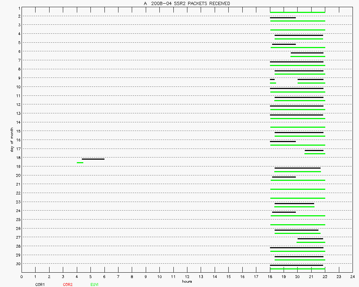Click the lone green bar on day 21
This screenshot has width=359, height=287.
click(x=297, y=189)
